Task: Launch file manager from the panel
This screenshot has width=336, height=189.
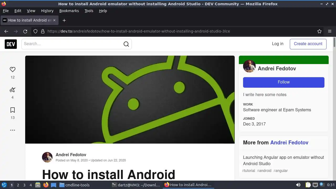Action: tap(38, 185)
